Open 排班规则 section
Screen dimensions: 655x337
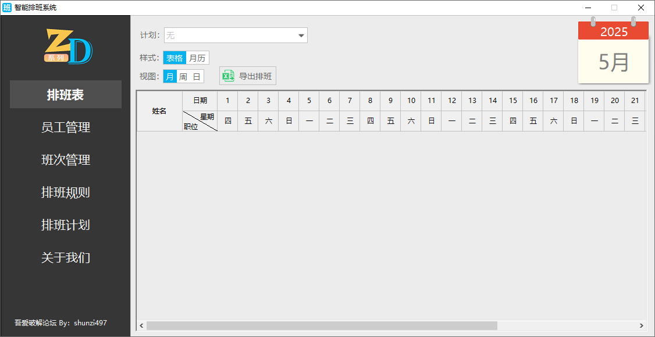click(x=66, y=193)
